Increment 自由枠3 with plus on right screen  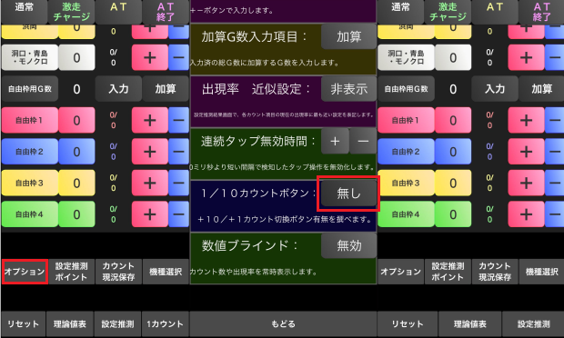pyautogui.click(x=526, y=183)
